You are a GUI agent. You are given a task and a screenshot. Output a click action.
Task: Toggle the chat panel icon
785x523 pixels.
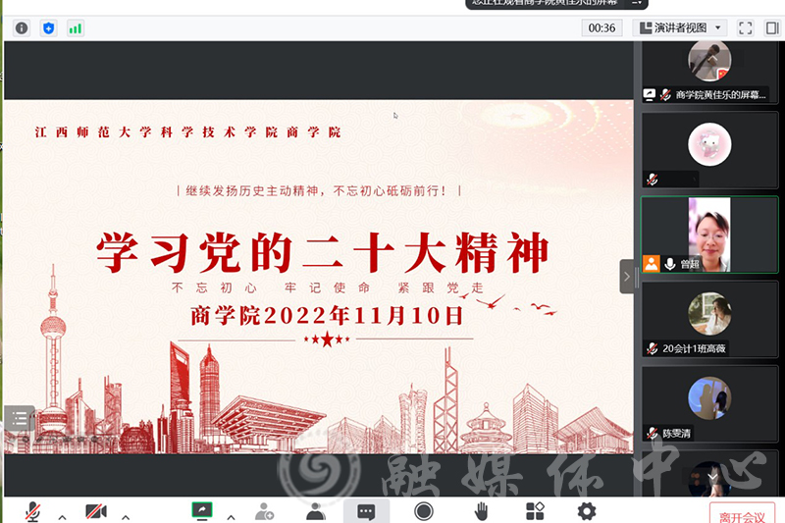[366, 511]
